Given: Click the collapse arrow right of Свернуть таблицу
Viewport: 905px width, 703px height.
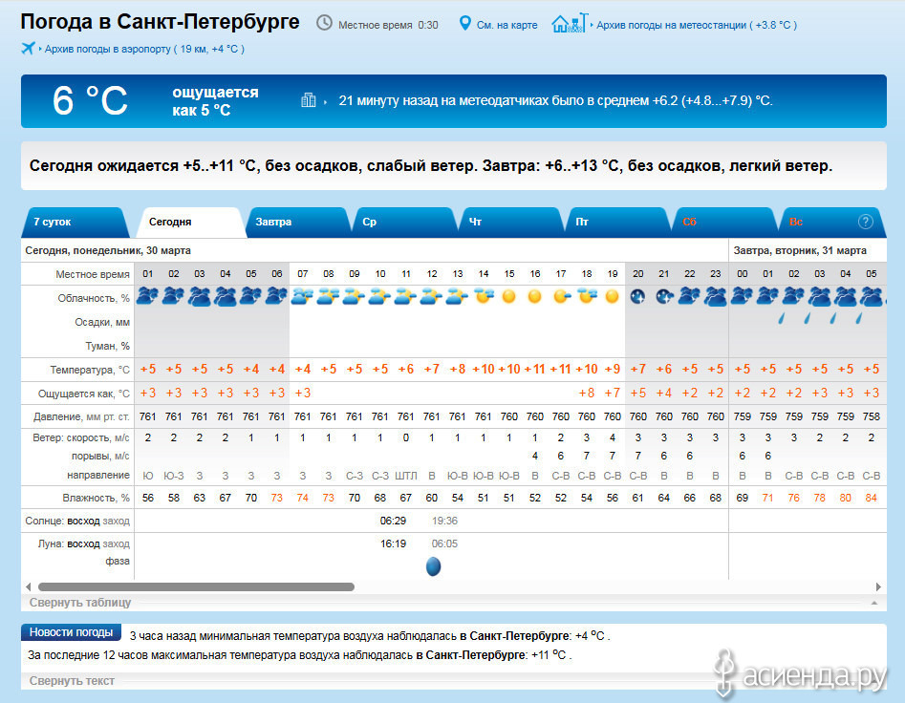Looking at the screenshot, I should tap(873, 604).
